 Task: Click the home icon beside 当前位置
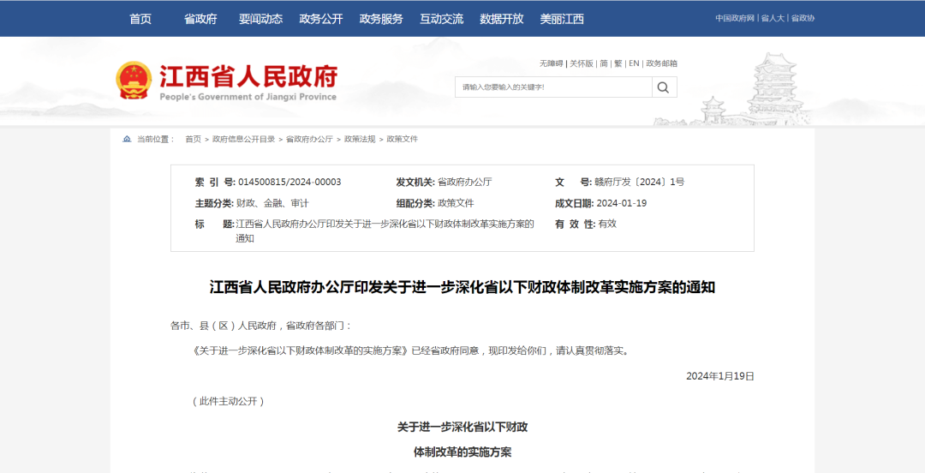pos(127,139)
